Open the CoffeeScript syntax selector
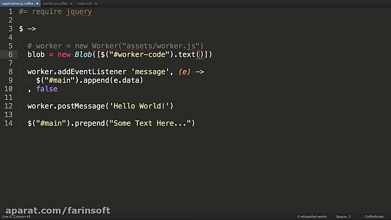This screenshot has height=220, width=391. (x=374, y=217)
